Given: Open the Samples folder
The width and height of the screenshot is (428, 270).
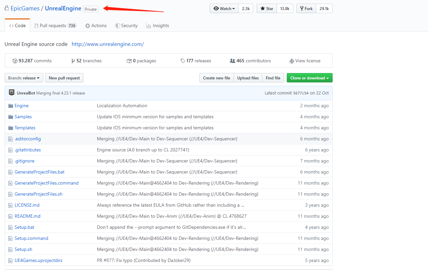Looking at the screenshot, I should 23,117.
